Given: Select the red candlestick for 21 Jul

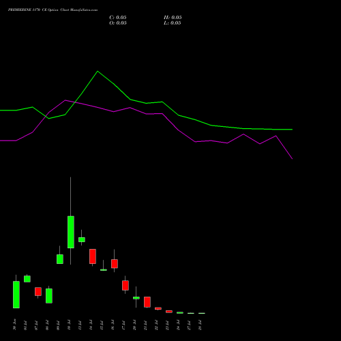Looking at the screenshot, I should (x=147, y=302).
